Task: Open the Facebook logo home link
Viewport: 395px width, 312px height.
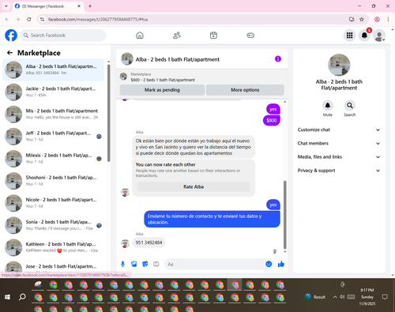Action: click(11, 36)
